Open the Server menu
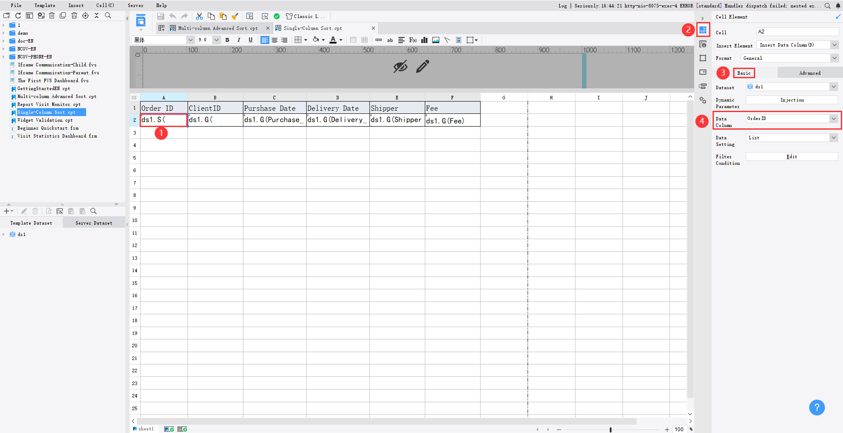This screenshot has width=843, height=433. (x=135, y=5)
